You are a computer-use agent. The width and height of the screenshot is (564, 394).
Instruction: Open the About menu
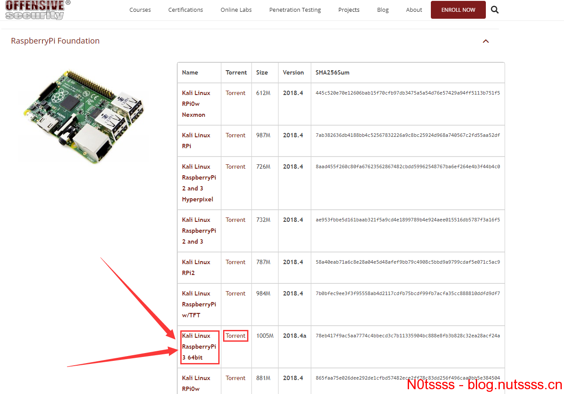[414, 10]
